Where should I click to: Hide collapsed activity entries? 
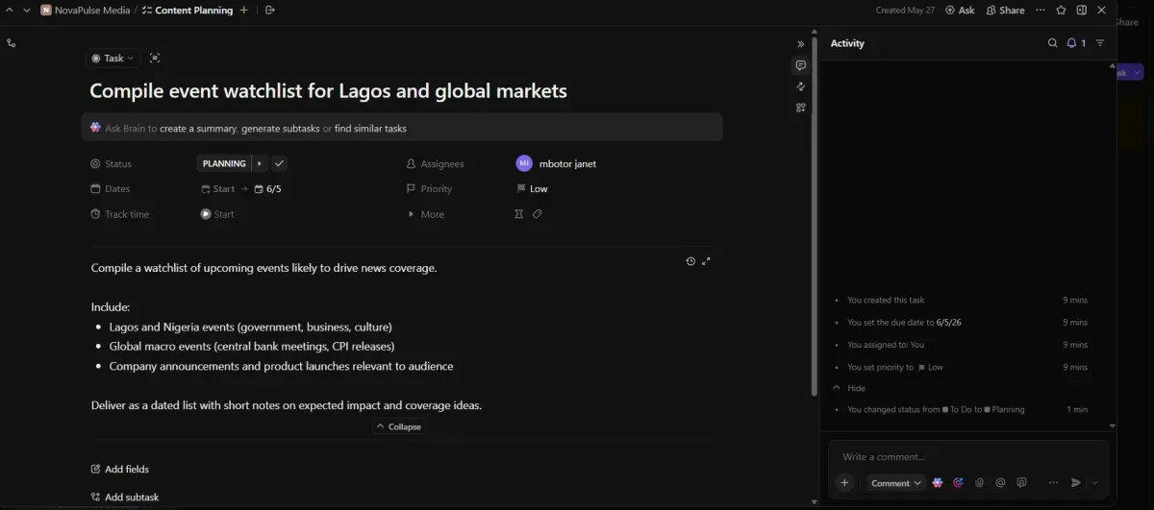(849, 388)
